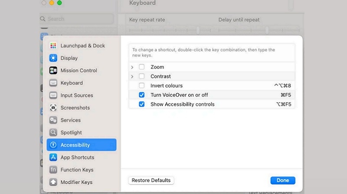Click the Input Sources icon

53,95
